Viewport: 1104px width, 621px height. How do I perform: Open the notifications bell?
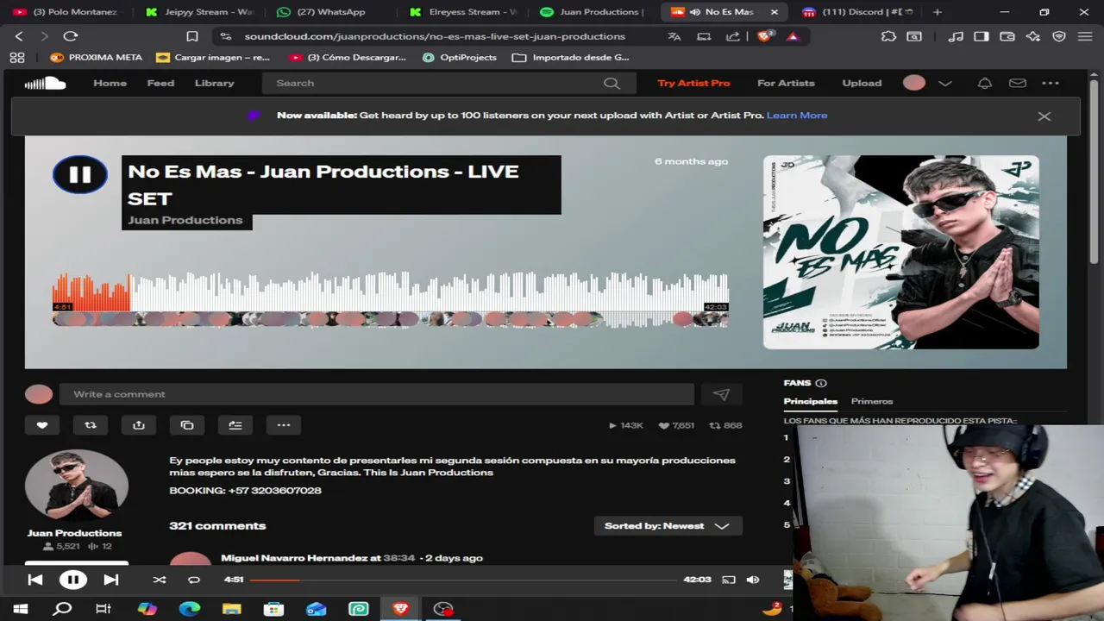click(984, 83)
